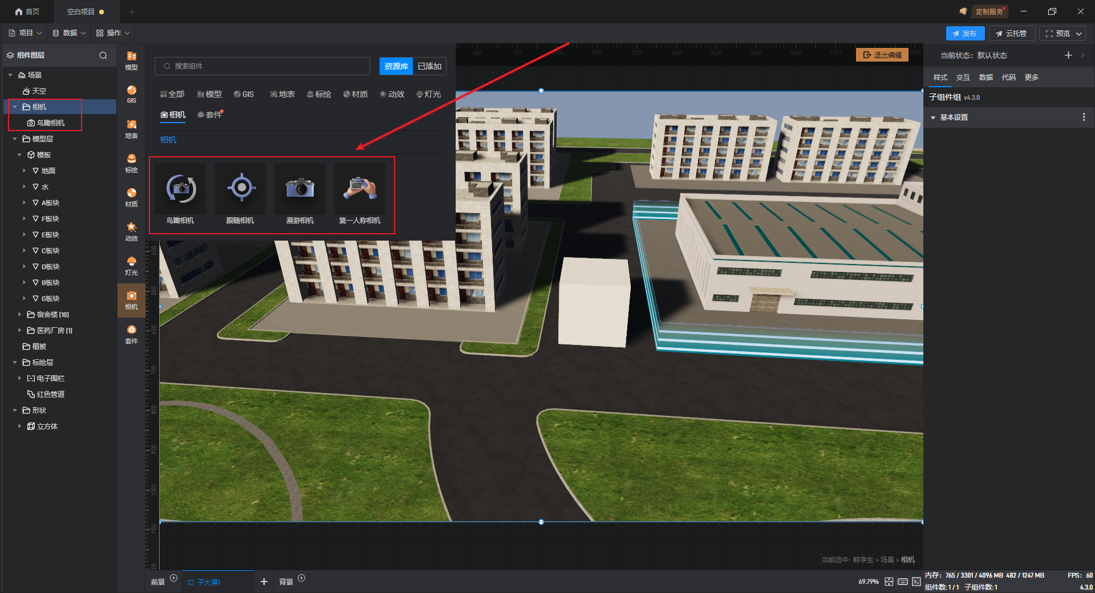Expand the 宿舍楼 folder in tree

click(19, 314)
